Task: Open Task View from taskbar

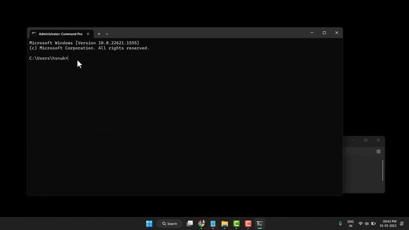Action: pyautogui.click(x=190, y=224)
